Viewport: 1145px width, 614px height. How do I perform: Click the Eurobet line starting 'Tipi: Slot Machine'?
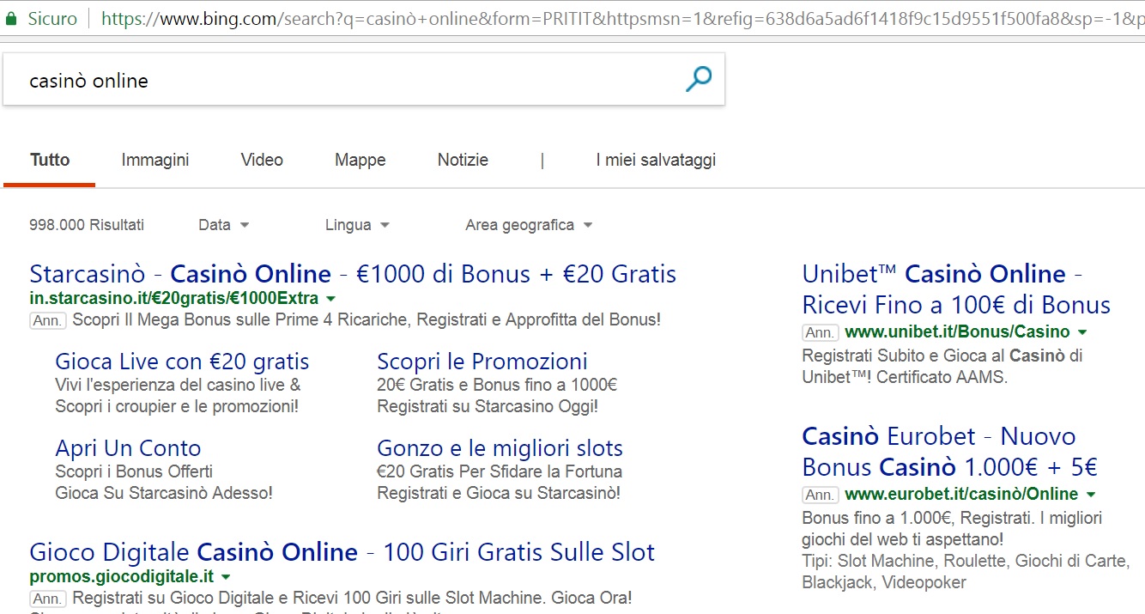966,562
